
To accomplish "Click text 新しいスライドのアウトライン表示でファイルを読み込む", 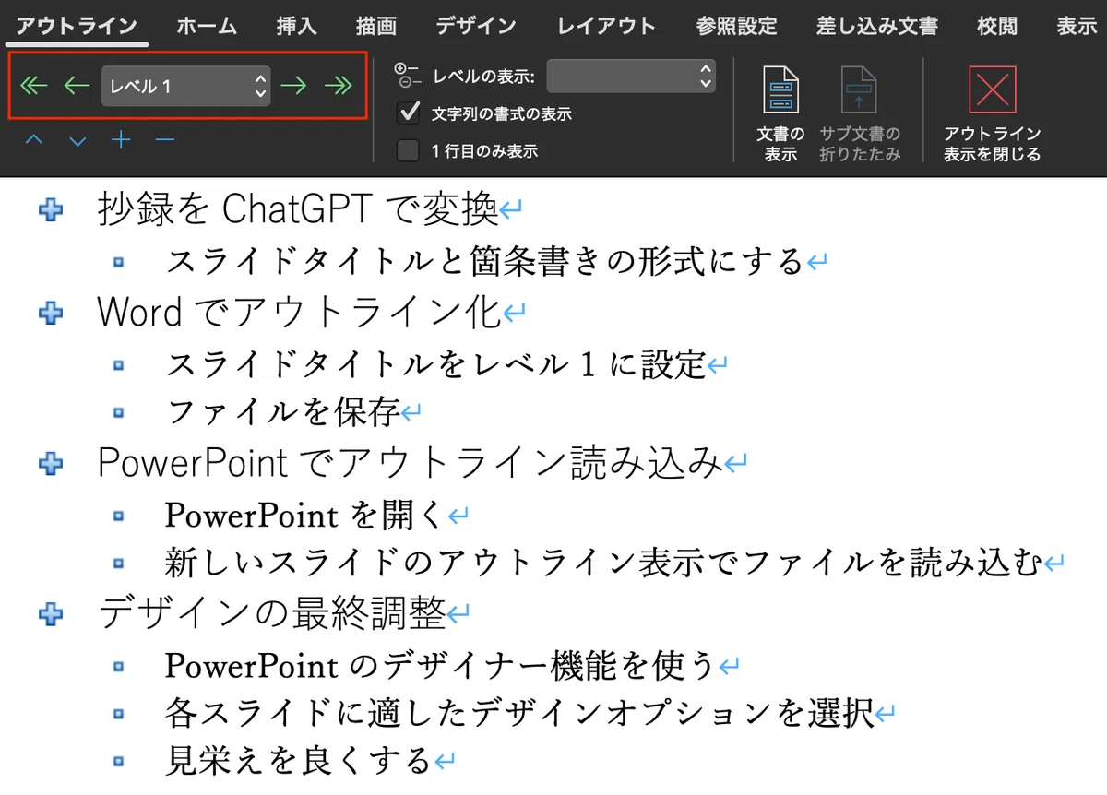I will click(604, 561).
